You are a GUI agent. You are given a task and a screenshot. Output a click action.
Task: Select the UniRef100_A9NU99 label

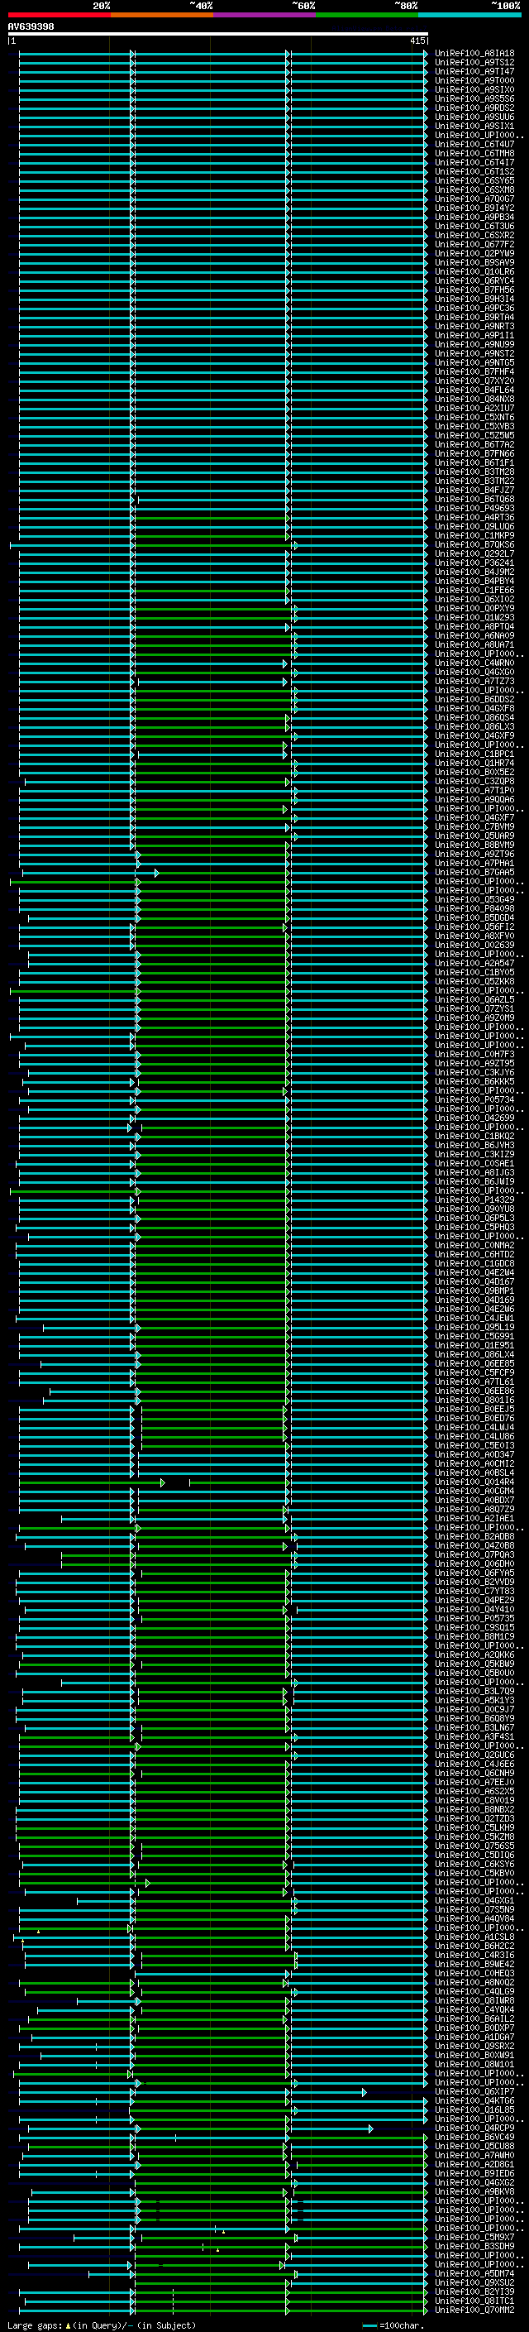474,344
